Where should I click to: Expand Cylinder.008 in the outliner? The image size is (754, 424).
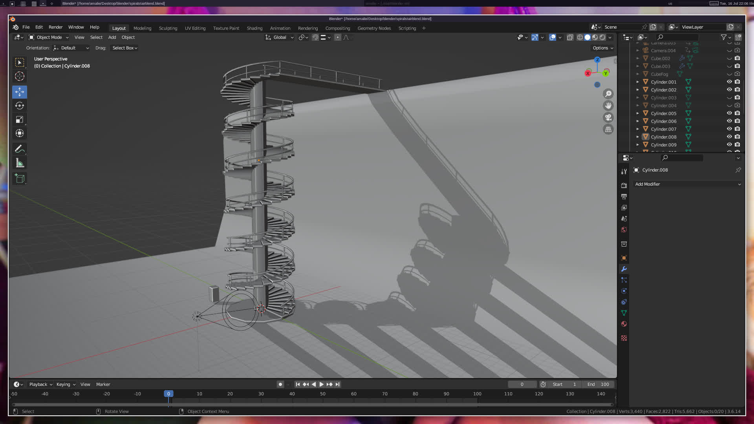pos(638,137)
